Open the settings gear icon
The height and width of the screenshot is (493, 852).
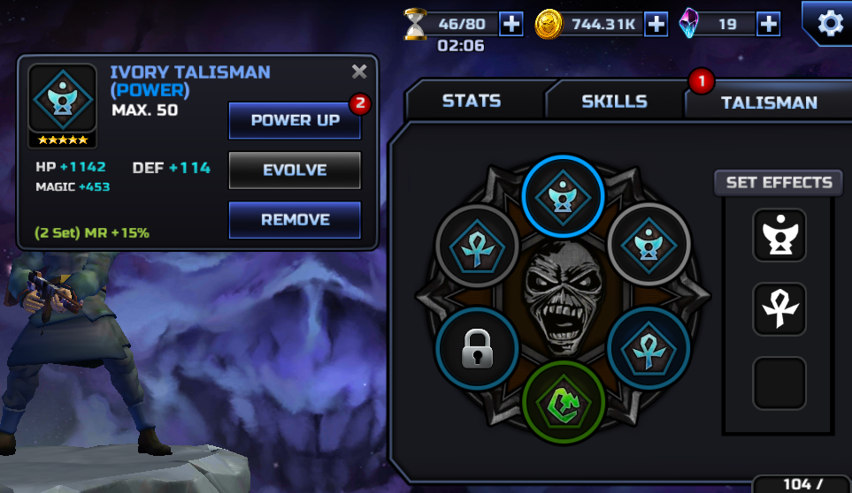click(x=830, y=23)
